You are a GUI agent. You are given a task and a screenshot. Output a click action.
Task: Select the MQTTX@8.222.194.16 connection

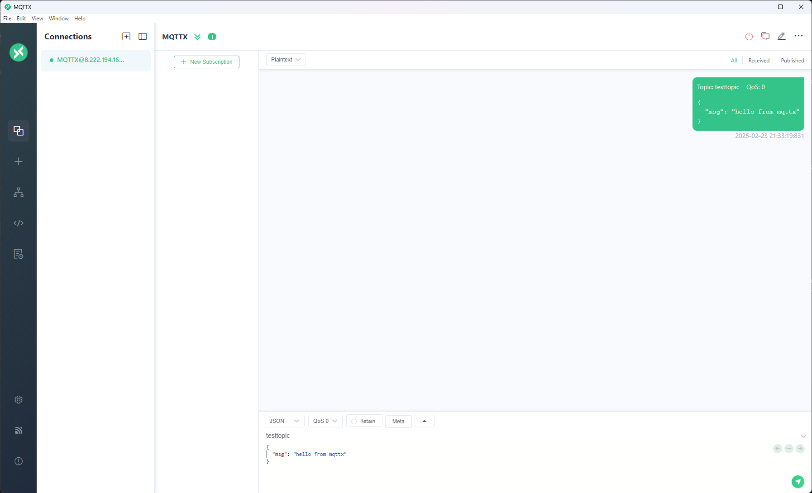pos(96,60)
